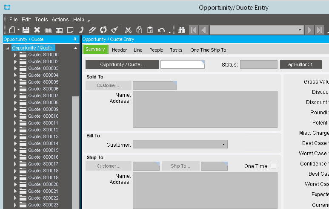Expand the Quote: 800015 node
Image resolution: width=329 pixels, height=209 pixels.
[15, 150]
